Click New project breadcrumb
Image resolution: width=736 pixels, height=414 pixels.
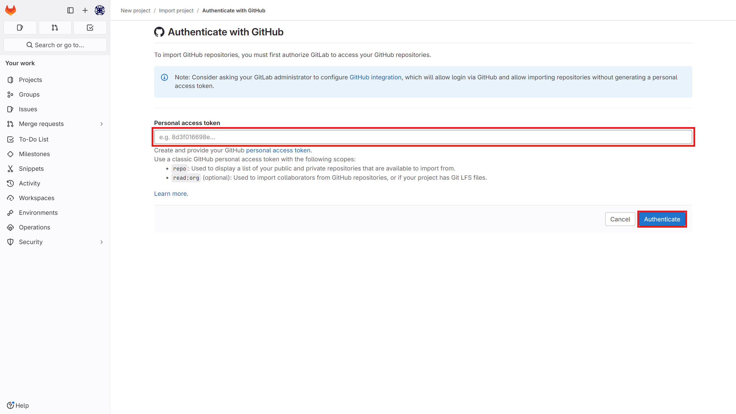135,10
